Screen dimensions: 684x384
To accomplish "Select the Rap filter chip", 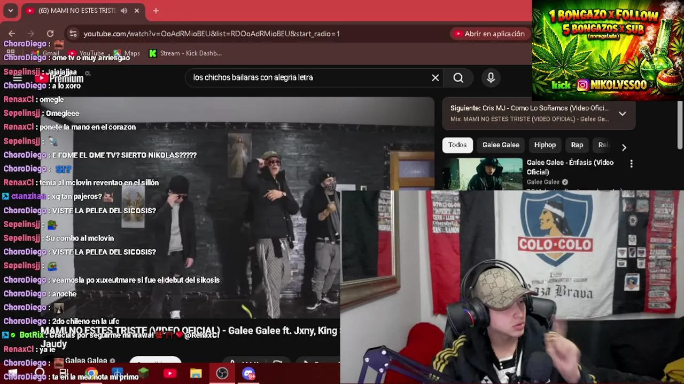I will [577, 145].
